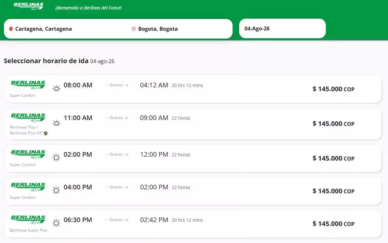Image resolution: width=388 pixels, height=243 pixels.
Task: Open the 04-Ago-26 date field
Action: pyautogui.click(x=283, y=29)
